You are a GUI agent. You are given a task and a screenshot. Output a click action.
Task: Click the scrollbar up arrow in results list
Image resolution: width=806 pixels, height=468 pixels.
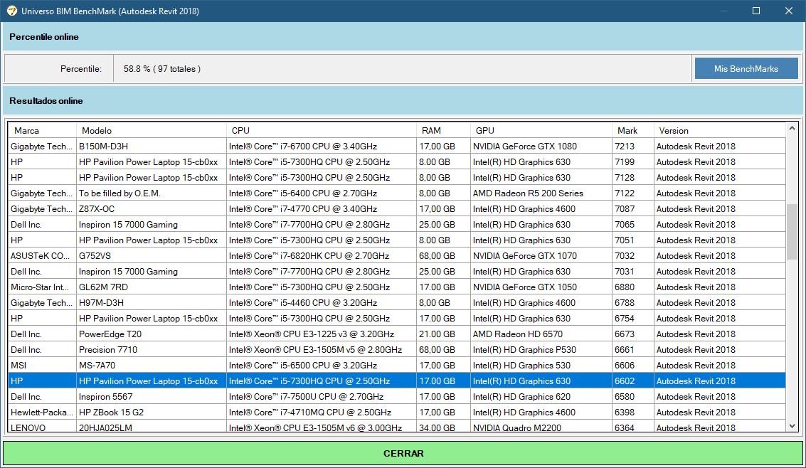coord(792,129)
